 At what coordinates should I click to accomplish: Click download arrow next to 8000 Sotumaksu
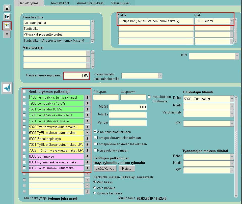87,156
